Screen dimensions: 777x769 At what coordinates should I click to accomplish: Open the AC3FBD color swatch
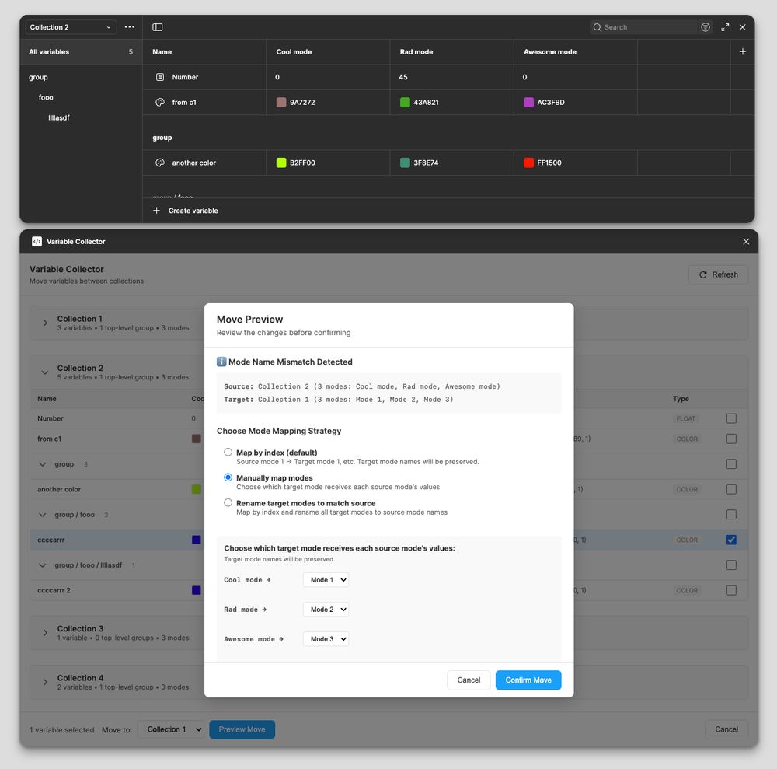528,103
